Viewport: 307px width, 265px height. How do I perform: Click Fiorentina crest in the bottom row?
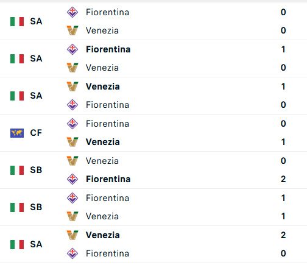coord(72,253)
